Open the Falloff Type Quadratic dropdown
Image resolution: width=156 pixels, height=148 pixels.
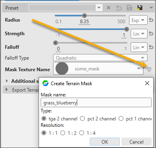click(100, 58)
